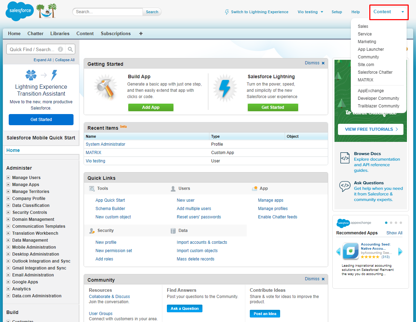Viewport: 416px width, 322px height.
Task: Click the Collapse All link
Action: click(x=65, y=60)
